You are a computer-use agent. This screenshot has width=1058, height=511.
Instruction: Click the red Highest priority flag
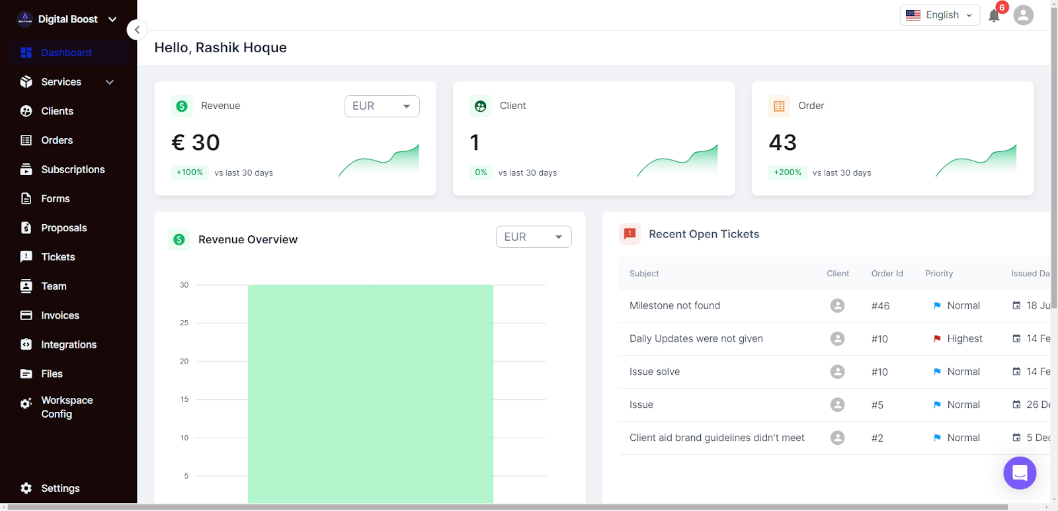(937, 338)
